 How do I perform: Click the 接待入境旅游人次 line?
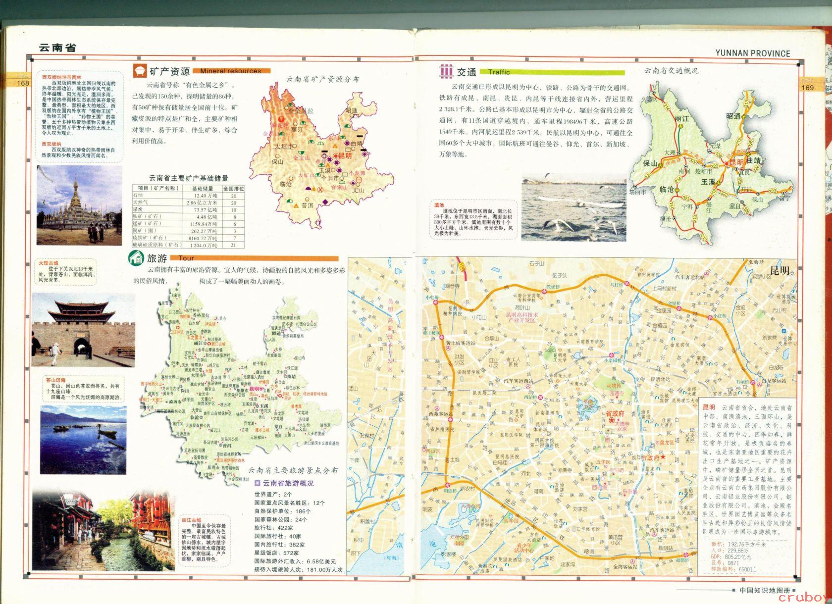pos(298,569)
